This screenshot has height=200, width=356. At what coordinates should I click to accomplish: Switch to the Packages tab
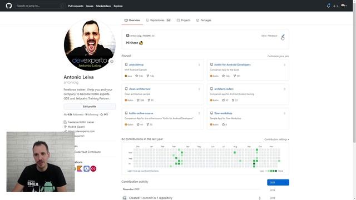[x=204, y=20]
